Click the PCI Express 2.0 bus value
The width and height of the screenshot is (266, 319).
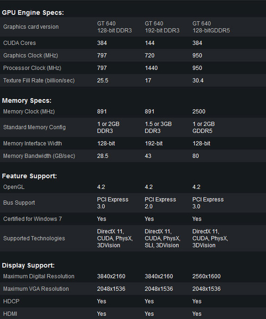pyautogui.click(x=160, y=203)
